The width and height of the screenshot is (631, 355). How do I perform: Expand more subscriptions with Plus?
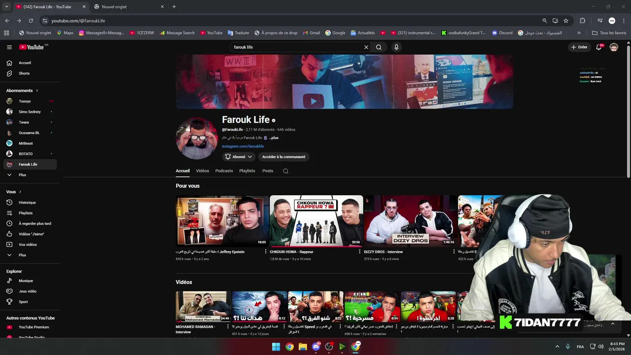(30, 175)
